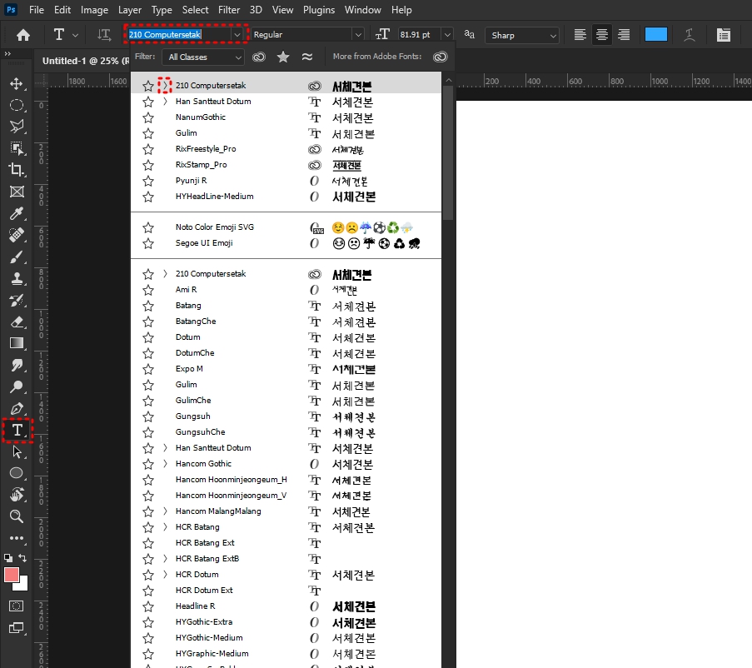
Task: Select the Healing Brush tool
Action: 17,235
